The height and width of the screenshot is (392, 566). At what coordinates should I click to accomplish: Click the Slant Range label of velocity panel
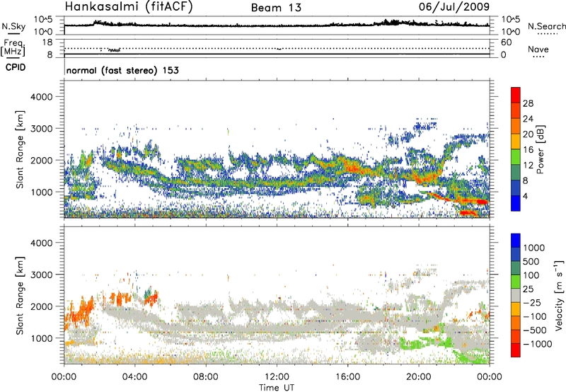point(20,295)
